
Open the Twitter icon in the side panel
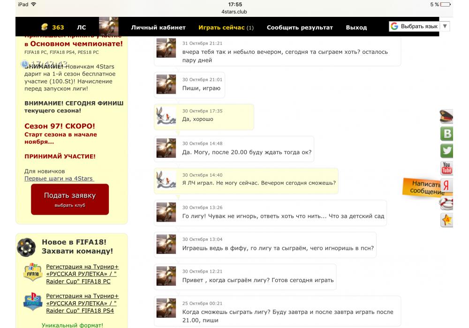(x=447, y=150)
